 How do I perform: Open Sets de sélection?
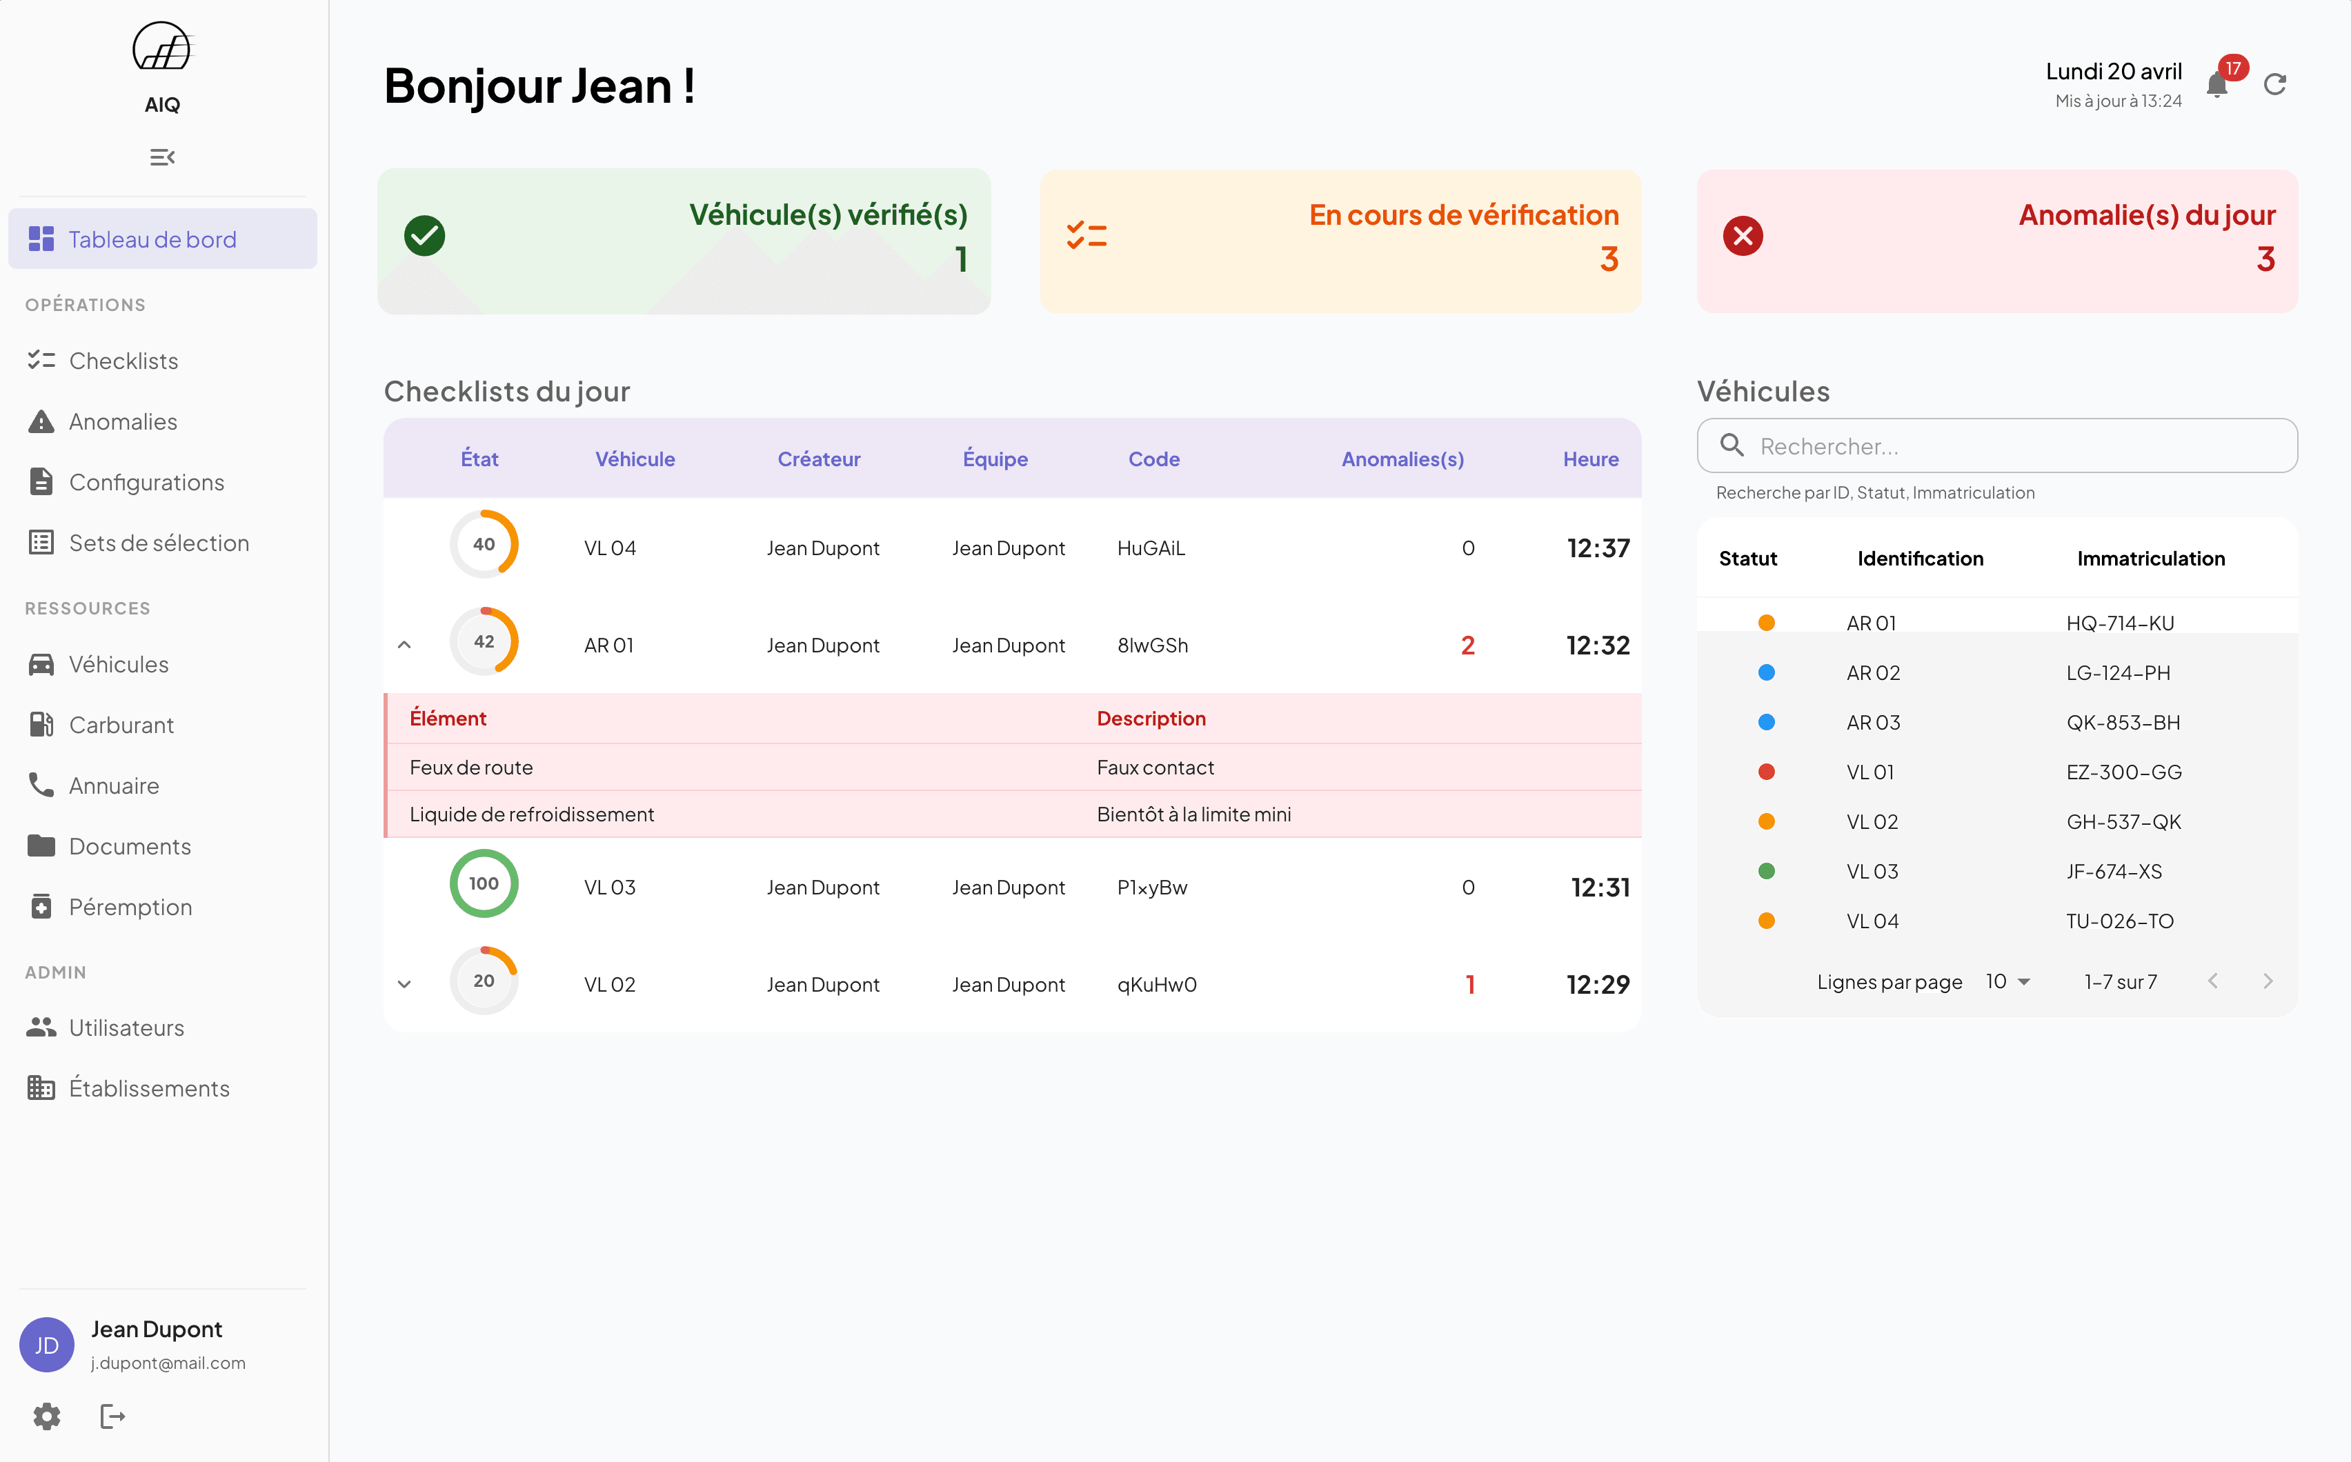click(x=159, y=543)
